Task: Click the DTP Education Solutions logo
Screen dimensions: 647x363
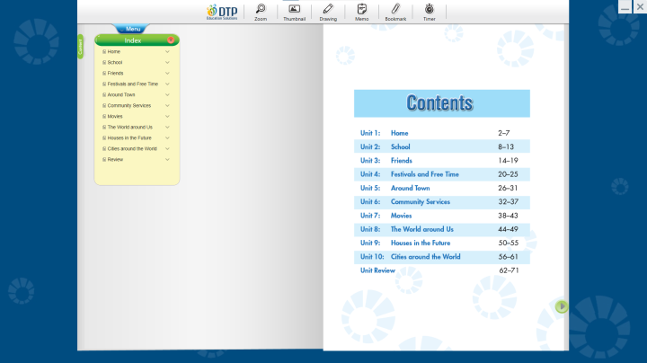Action: pyautogui.click(x=222, y=11)
